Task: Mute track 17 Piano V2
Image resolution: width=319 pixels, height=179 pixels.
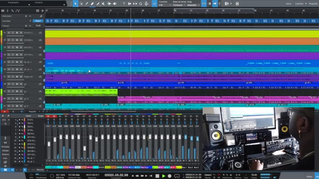Action: (x=9, y=77)
